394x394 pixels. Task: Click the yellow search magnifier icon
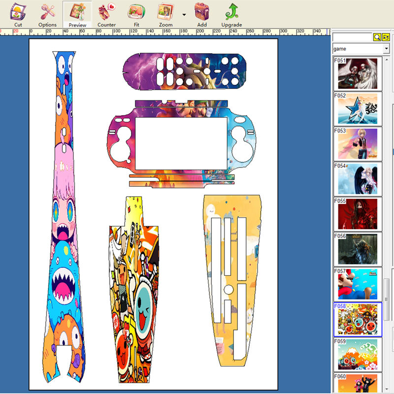(377, 37)
